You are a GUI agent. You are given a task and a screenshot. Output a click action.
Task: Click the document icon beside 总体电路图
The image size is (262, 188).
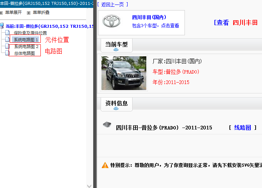pos(7,53)
